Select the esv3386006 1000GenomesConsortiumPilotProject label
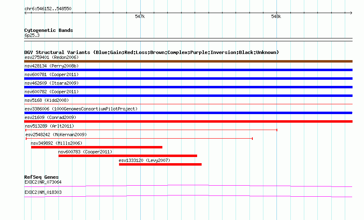The image size is (364, 220). 81,109
